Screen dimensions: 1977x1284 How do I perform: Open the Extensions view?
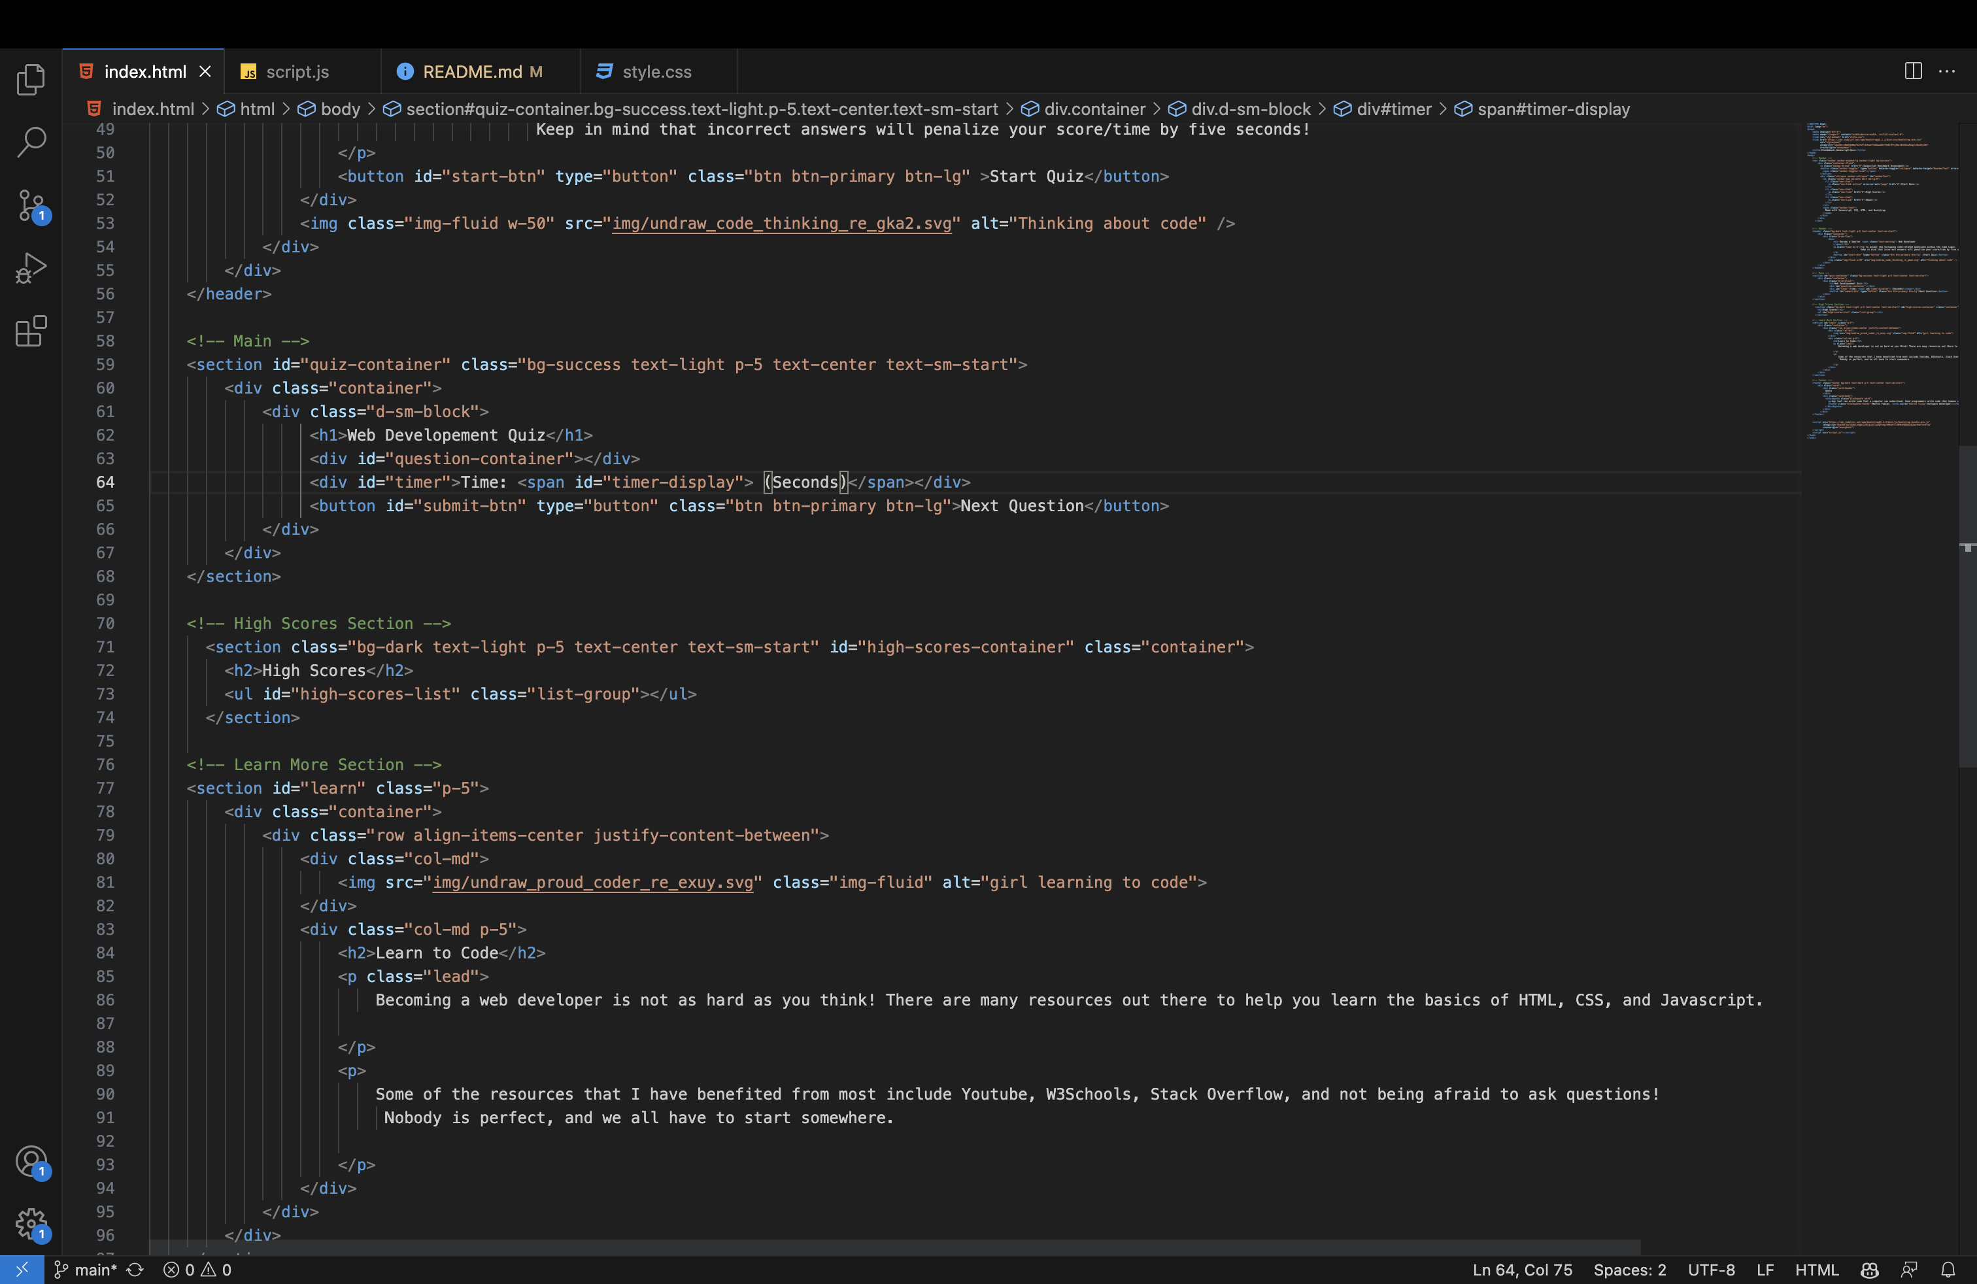pyautogui.click(x=31, y=331)
